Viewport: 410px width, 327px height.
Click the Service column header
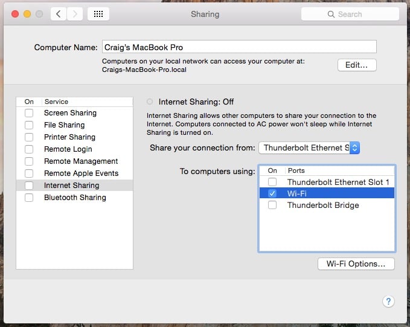[x=57, y=102]
